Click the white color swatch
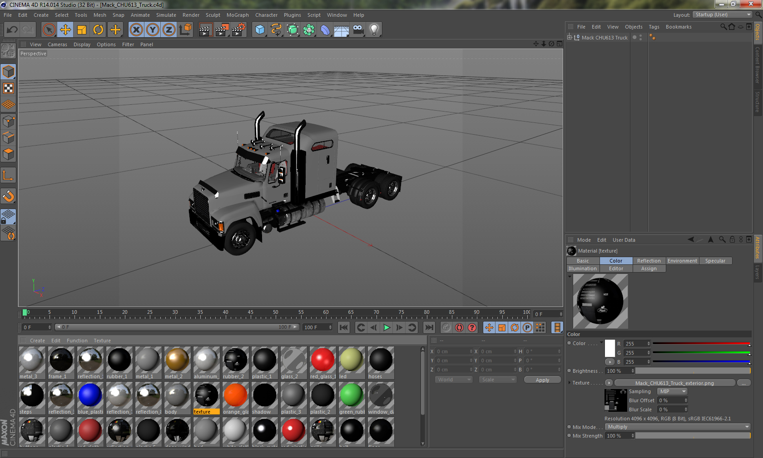Viewport: 763px width, 458px height. point(610,348)
